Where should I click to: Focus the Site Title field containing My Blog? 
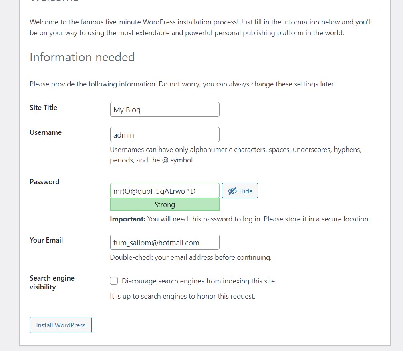click(x=165, y=110)
